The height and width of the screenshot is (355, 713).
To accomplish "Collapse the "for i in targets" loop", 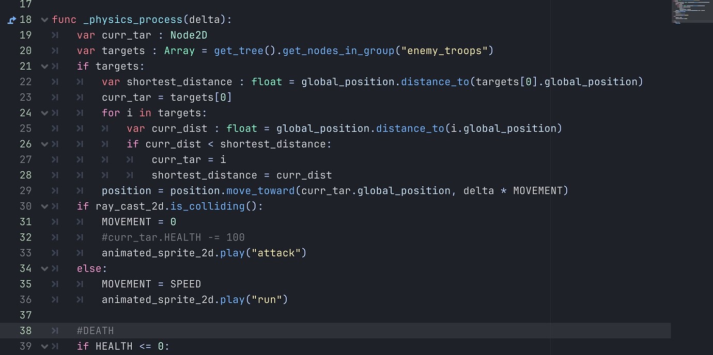I will (x=44, y=113).
